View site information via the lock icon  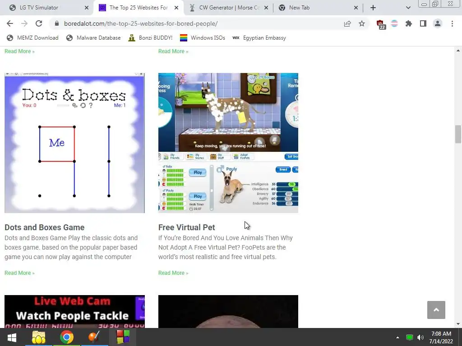(x=57, y=23)
